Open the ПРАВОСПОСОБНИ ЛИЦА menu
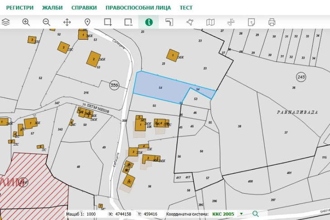This screenshot has width=330, height=220. pos(138,8)
